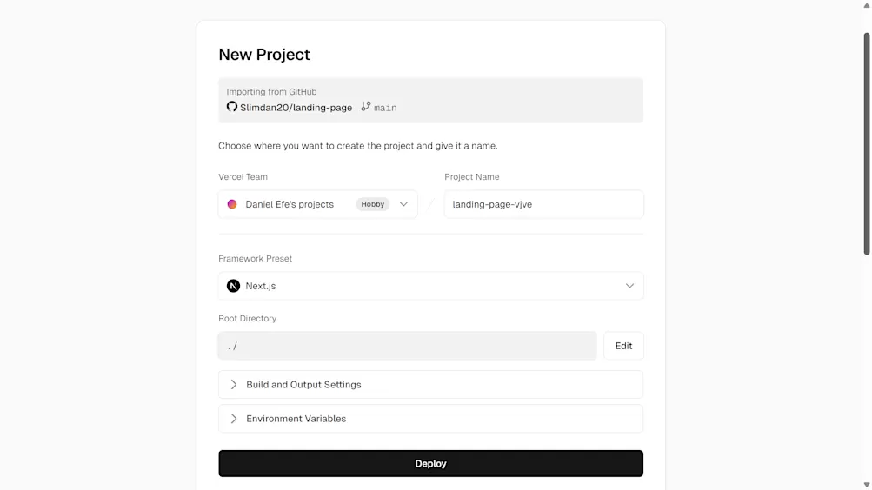
Task: Click the page's vertical scrollbar thumb
Action: [x=866, y=143]
